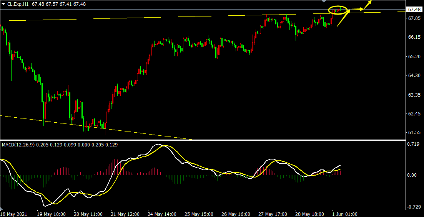The image size is (424, 217).
Task: Select the yellow ellipse around latest candles
Action: [338, 10]
